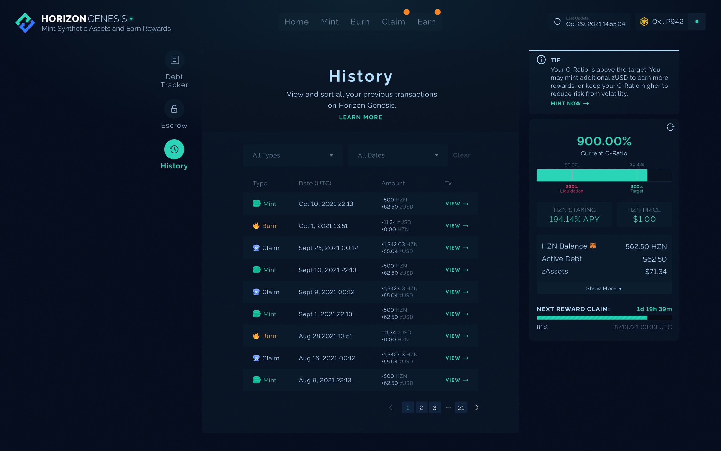
Task: Go to page 21 of history
Action: point(461,407)
